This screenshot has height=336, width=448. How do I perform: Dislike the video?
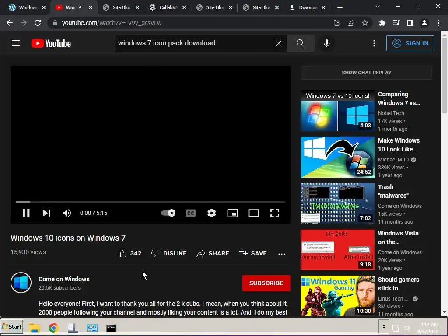click(169, 253)
